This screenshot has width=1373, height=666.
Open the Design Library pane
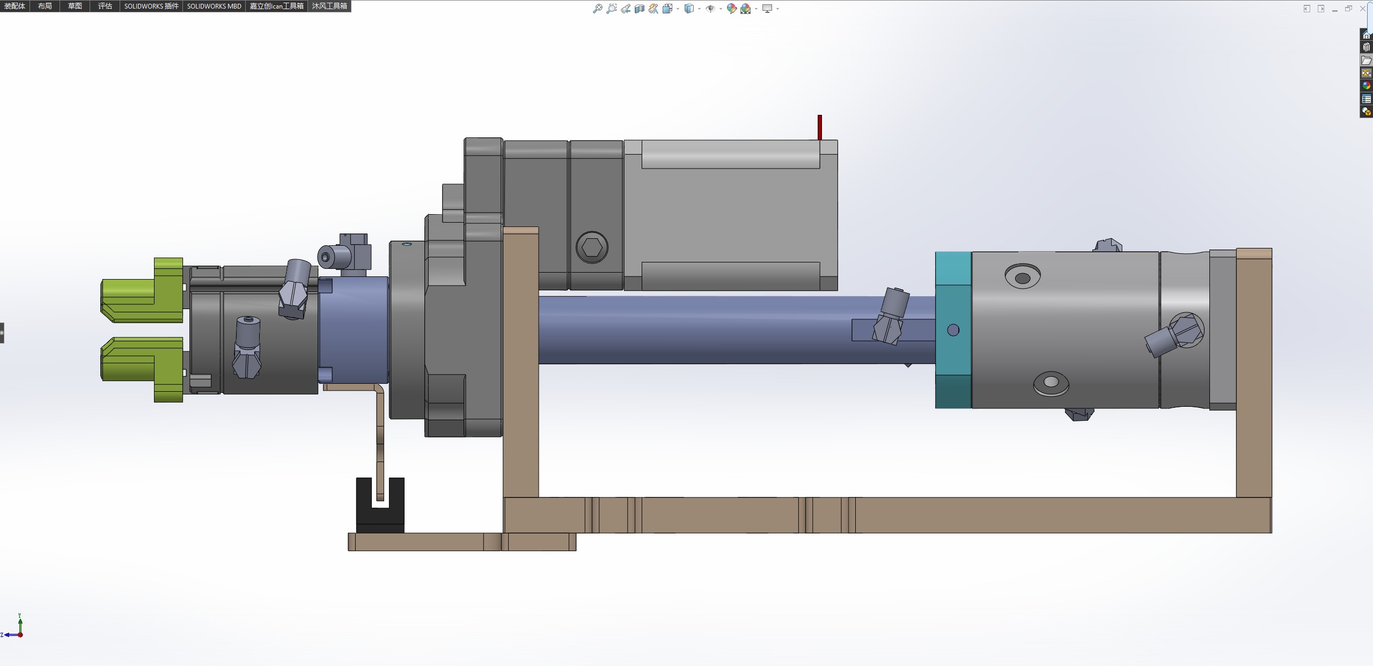point(1366,47)
